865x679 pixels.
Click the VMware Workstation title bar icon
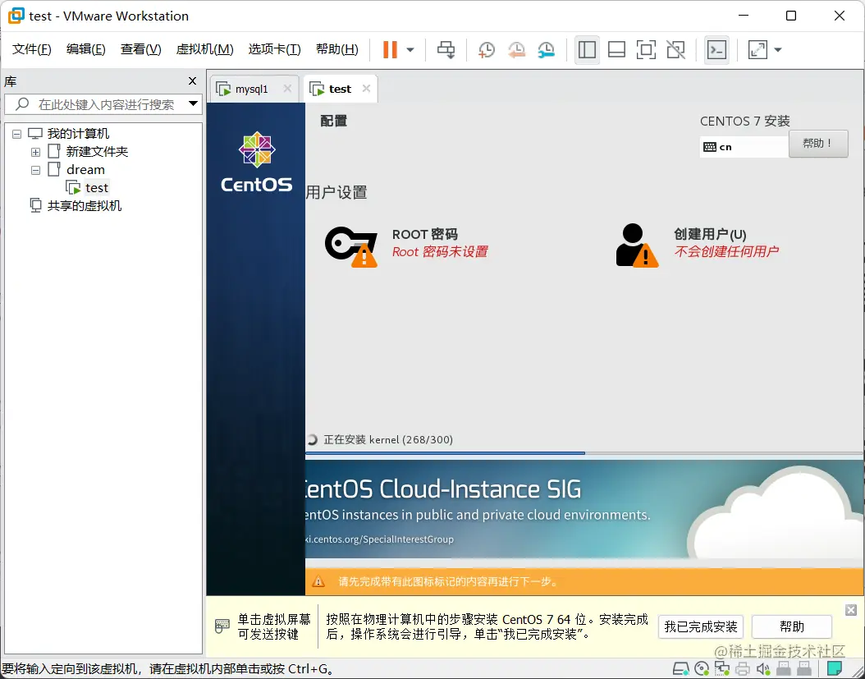click(16, 16)
